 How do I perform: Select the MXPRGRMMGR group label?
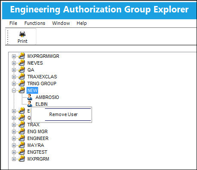pos(43,56)
